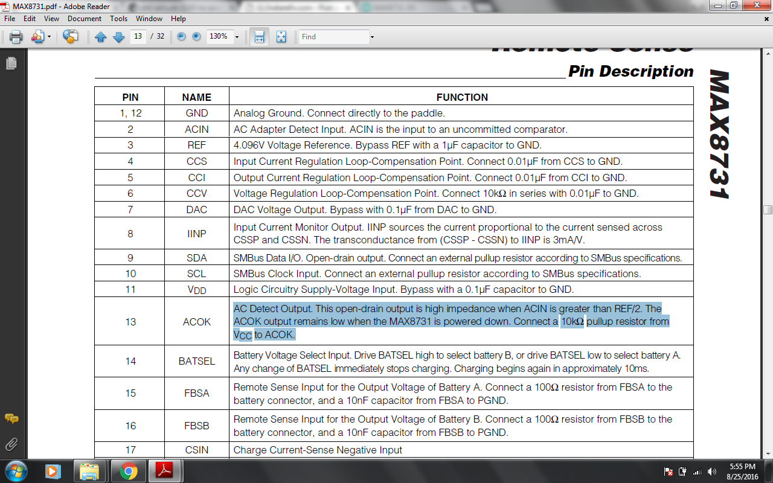Click the CSIN pin name cell
Image resolution: width=773 pixels, height=483 pixels.
(x=197, y=450)
